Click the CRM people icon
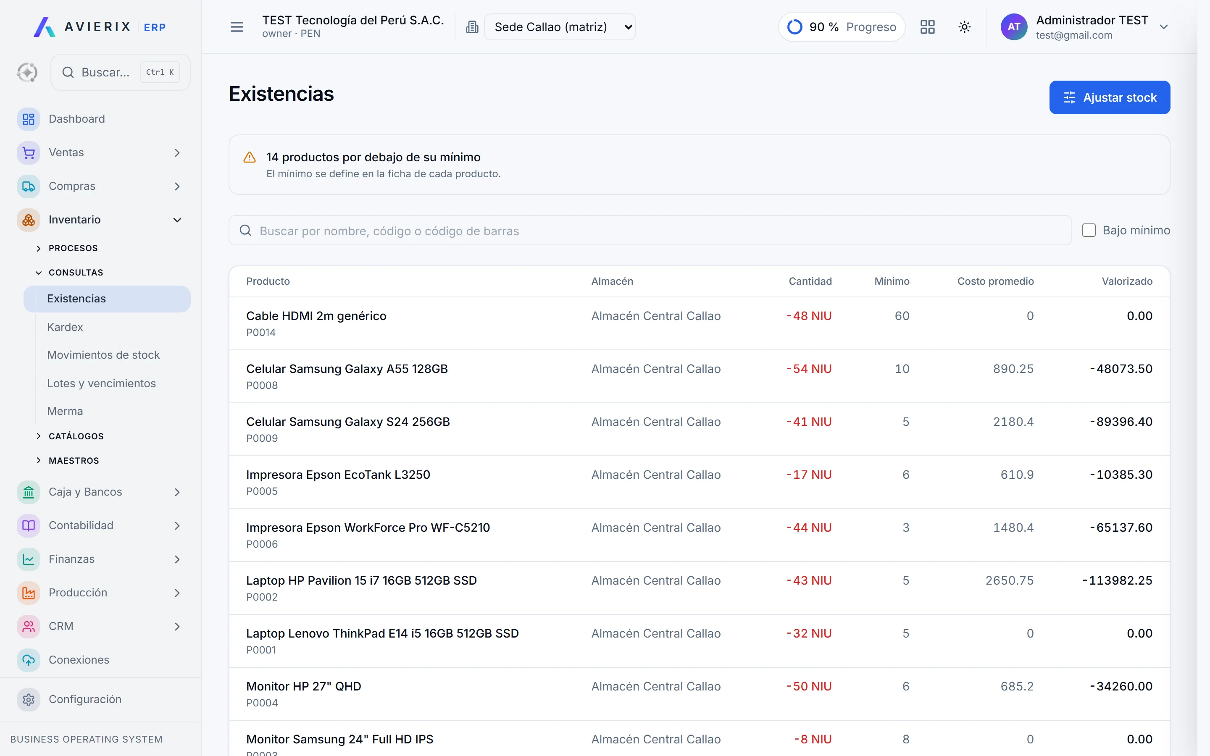Image resolution: width=1210 pixels, height=756 pixels. pyautogui.click(x=29, y=626)
